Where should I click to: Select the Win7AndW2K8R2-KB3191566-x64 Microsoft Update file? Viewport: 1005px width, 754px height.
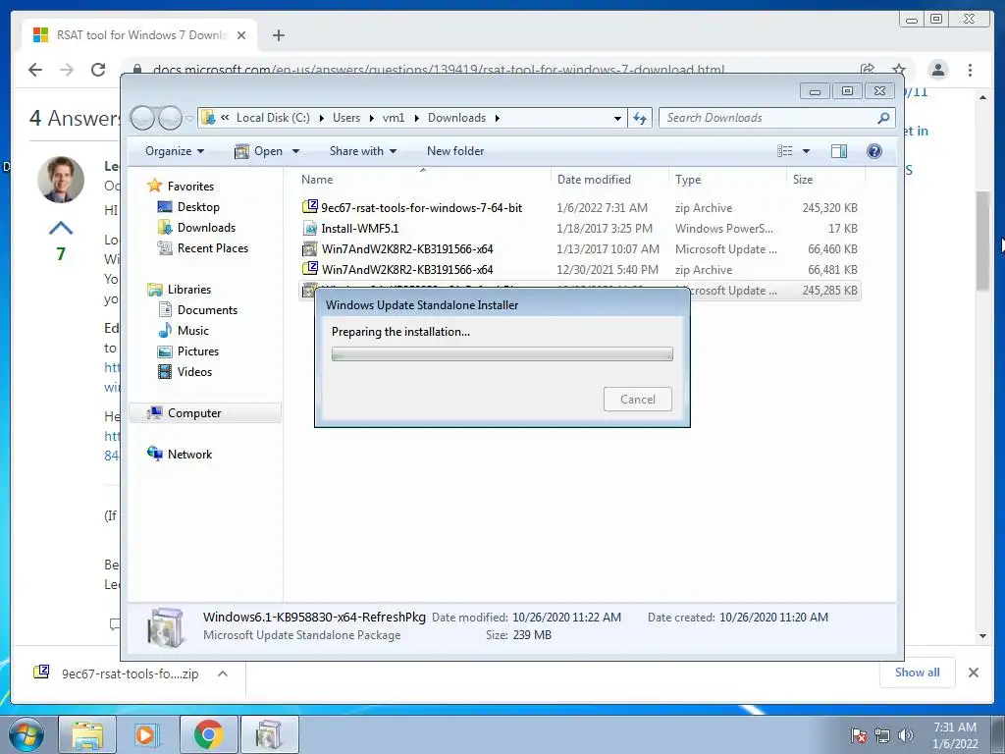tap(579, 248)
